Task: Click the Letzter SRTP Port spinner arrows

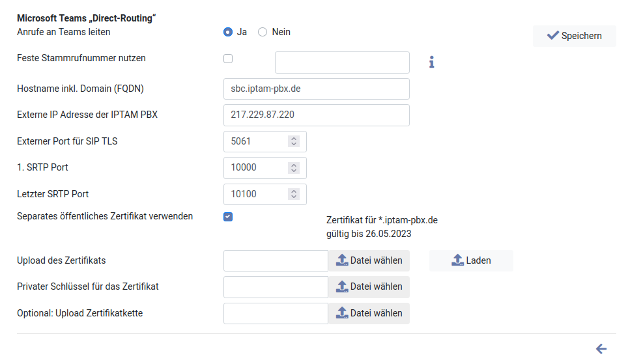Action: pos(294,194)
